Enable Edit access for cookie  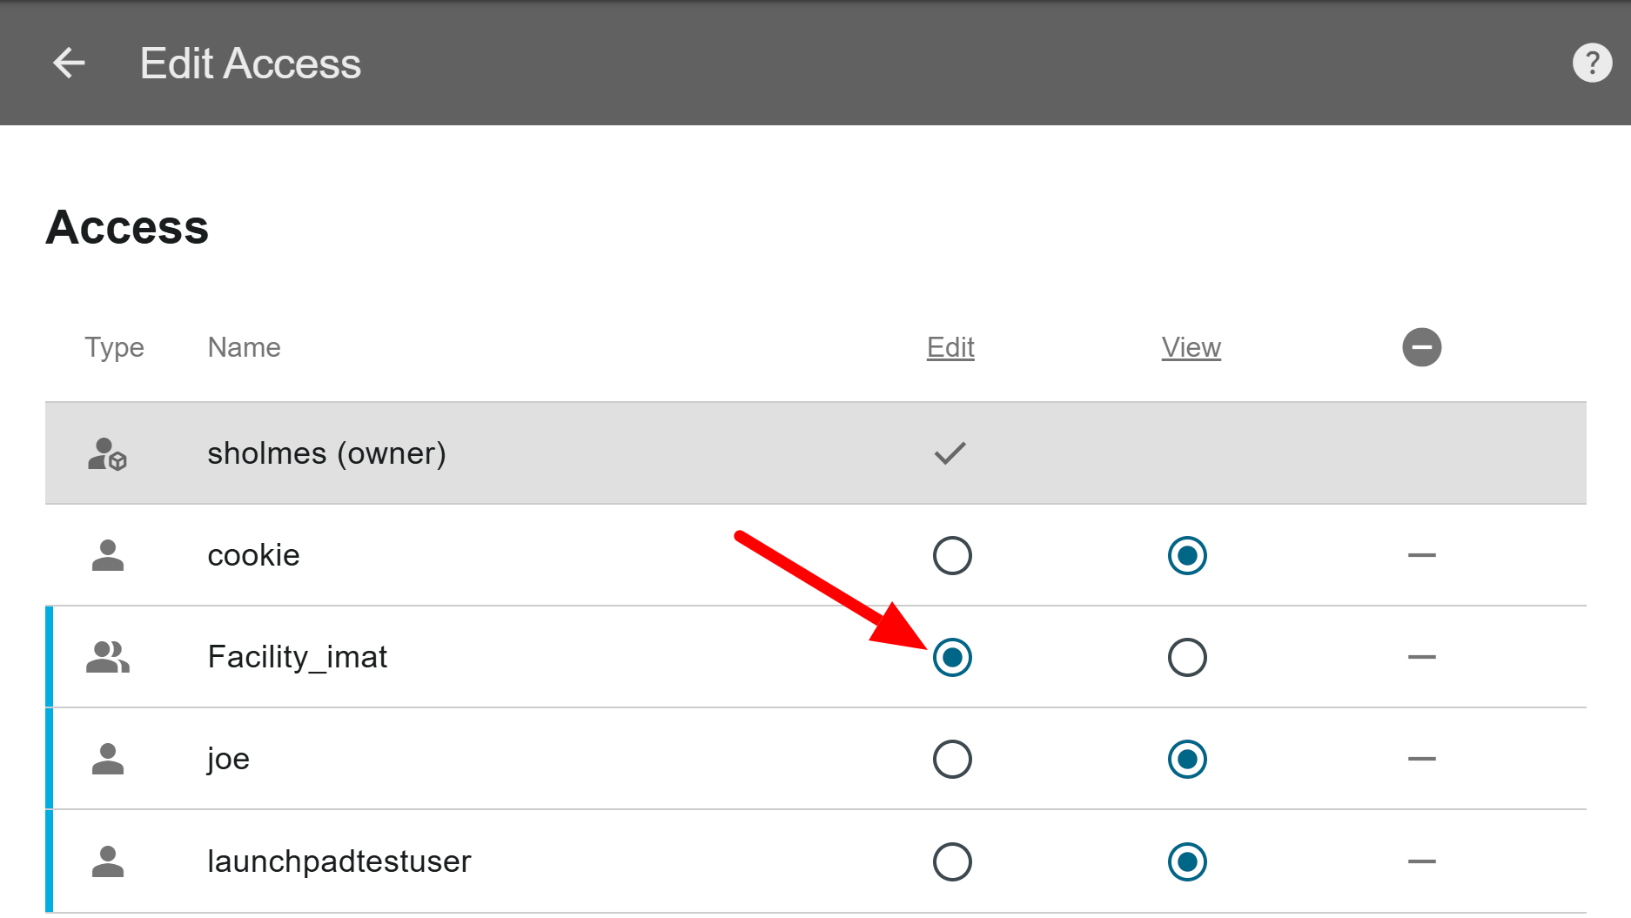[x=952, y=555]
